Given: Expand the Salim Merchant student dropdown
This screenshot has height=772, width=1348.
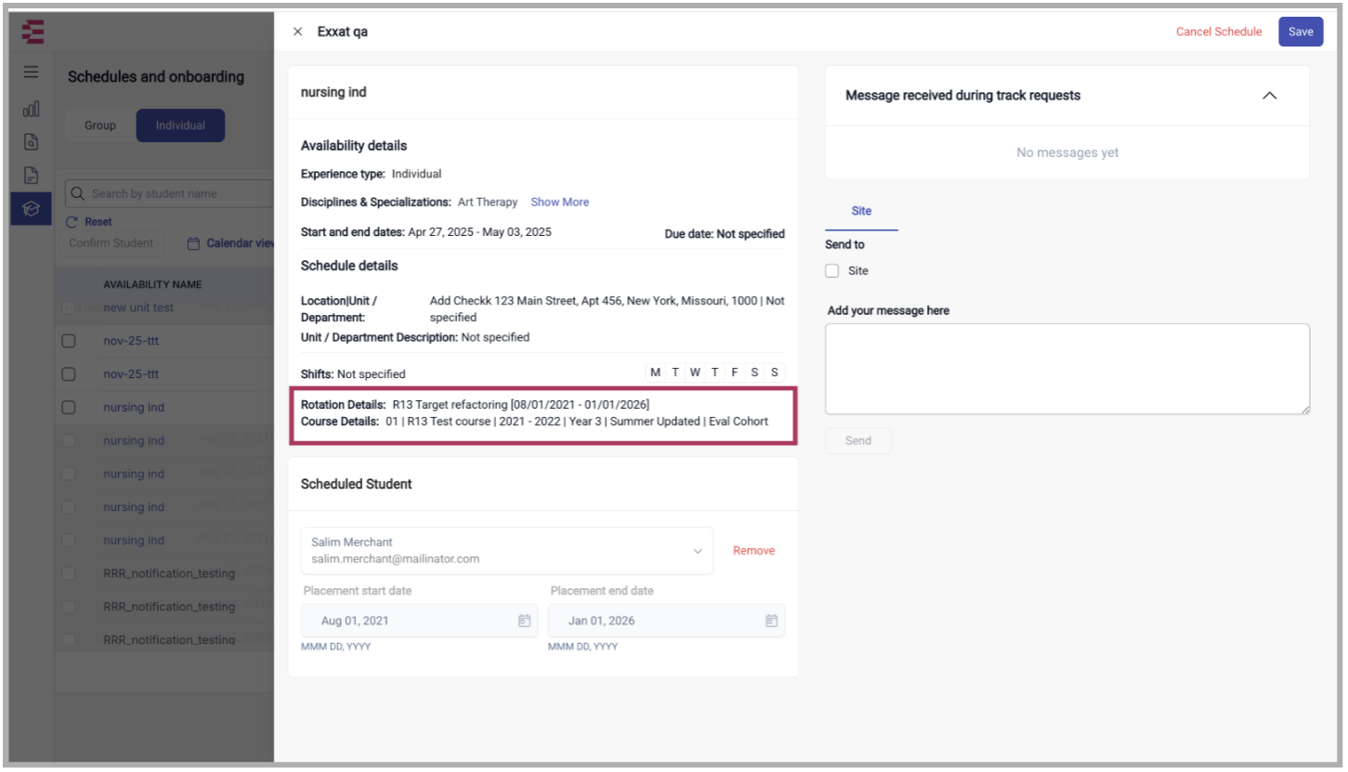Looking at the screenshot, I should coord(697,551).
